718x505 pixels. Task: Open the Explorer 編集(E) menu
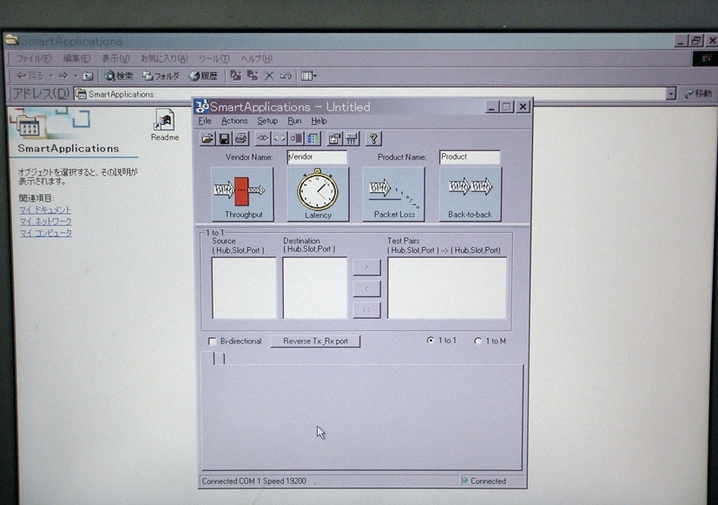click(x=76, y=58)
